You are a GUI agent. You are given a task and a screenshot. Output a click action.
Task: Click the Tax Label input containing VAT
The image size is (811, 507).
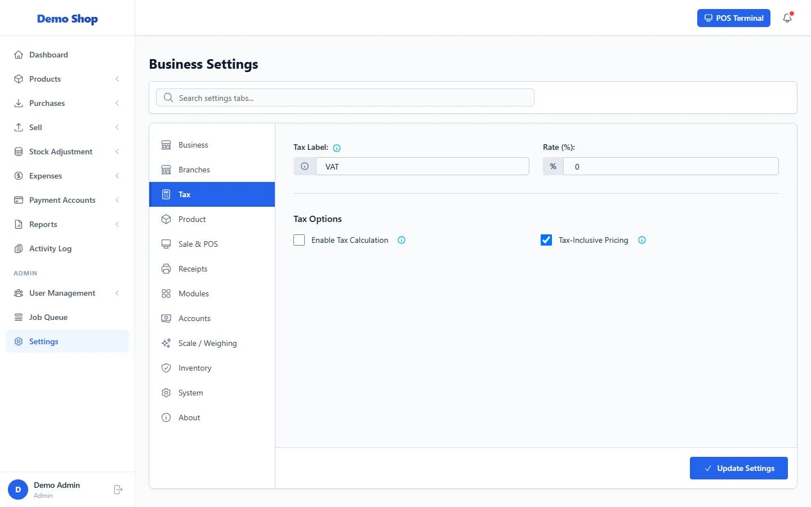(x=422, y=166)
